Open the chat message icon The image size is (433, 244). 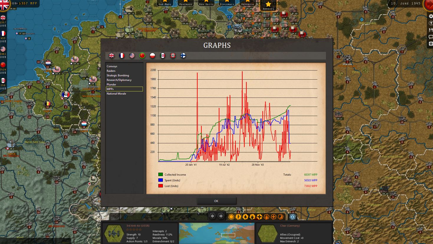(x=430, y=37)
